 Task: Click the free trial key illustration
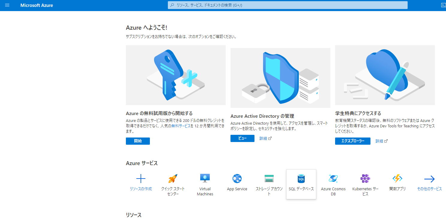[176, 75]
